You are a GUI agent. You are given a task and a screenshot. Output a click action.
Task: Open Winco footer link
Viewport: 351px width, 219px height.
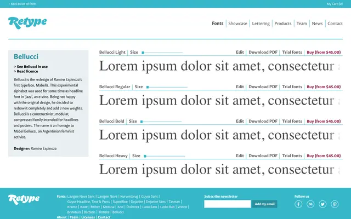183,207
